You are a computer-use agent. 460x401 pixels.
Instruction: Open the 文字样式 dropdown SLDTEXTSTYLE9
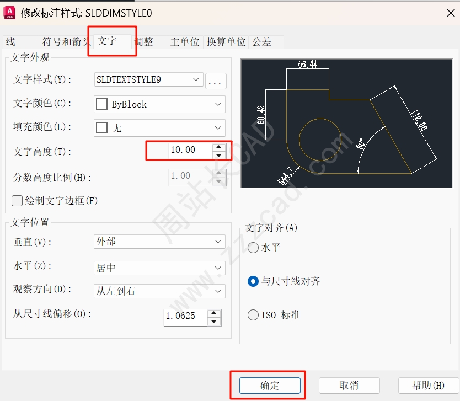149,79
